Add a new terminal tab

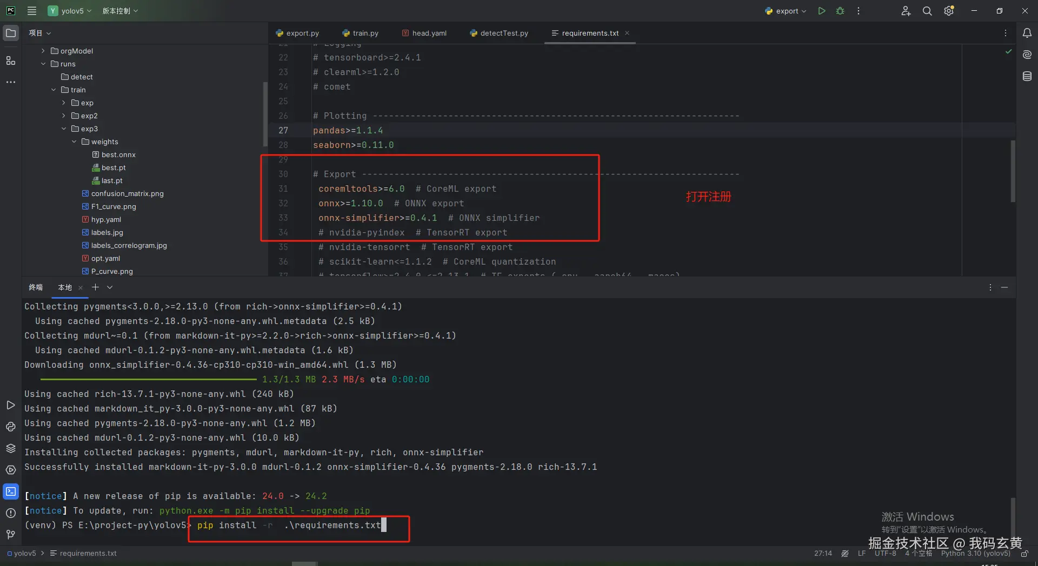(x=95, y=287)
